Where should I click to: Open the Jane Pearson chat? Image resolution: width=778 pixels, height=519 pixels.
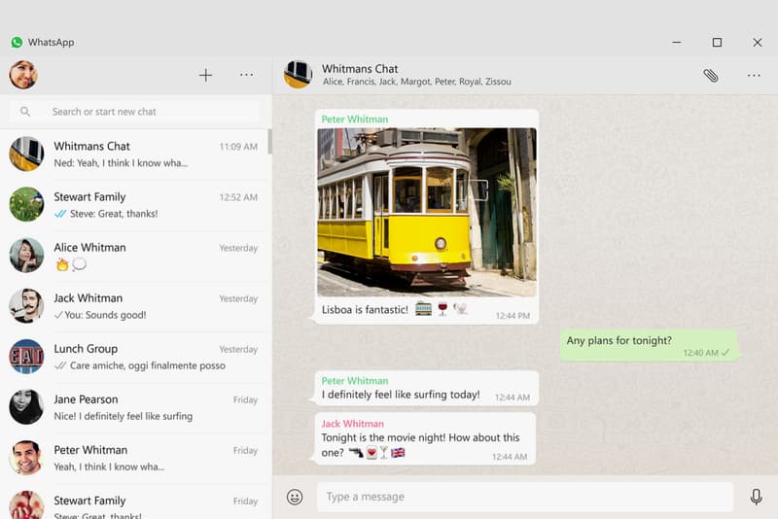coord(134,407)
